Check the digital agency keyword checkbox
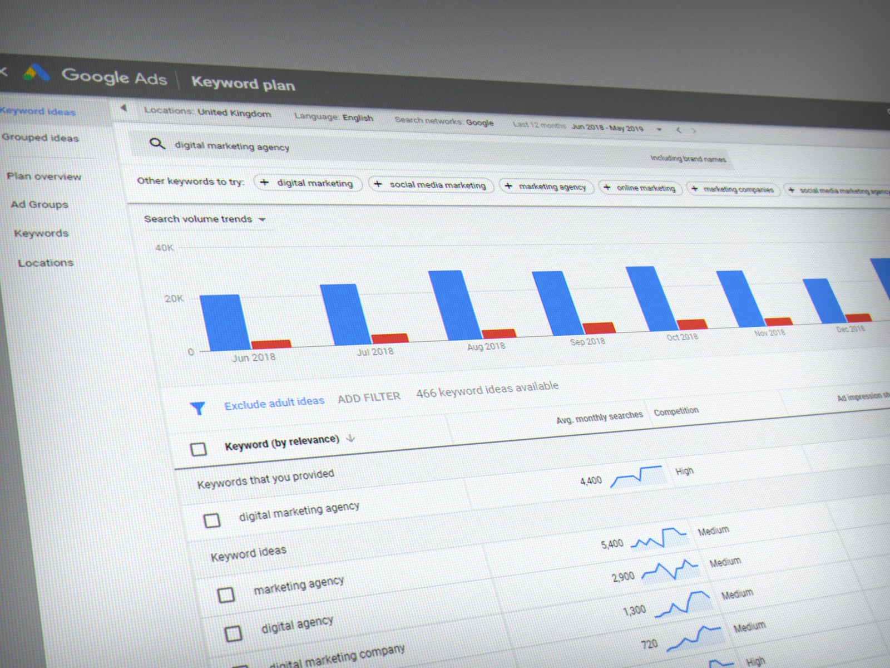The height and width of the screenshot is (668, 890). click(x=233, y=633)
